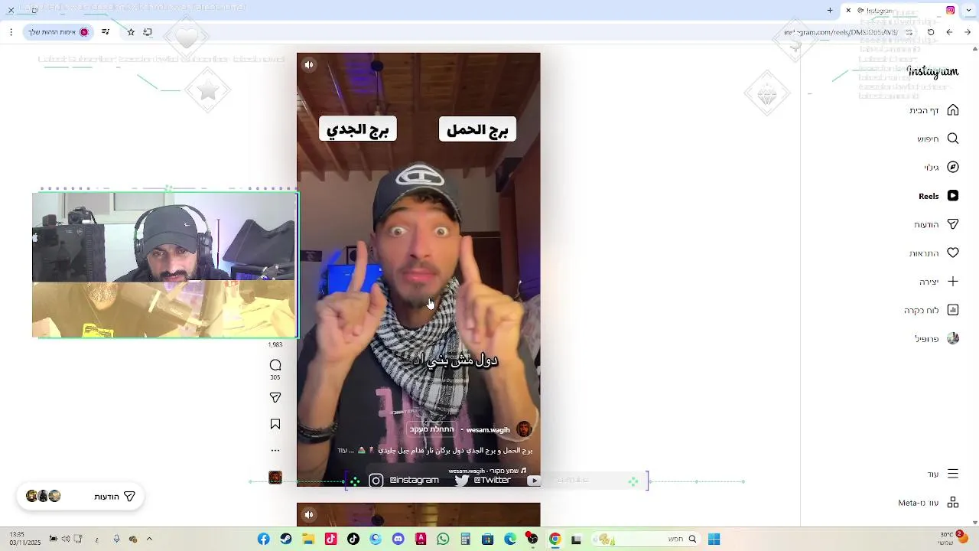Bookmark this page with star icon
Viewport: 979px width, 551px height.
131,32
